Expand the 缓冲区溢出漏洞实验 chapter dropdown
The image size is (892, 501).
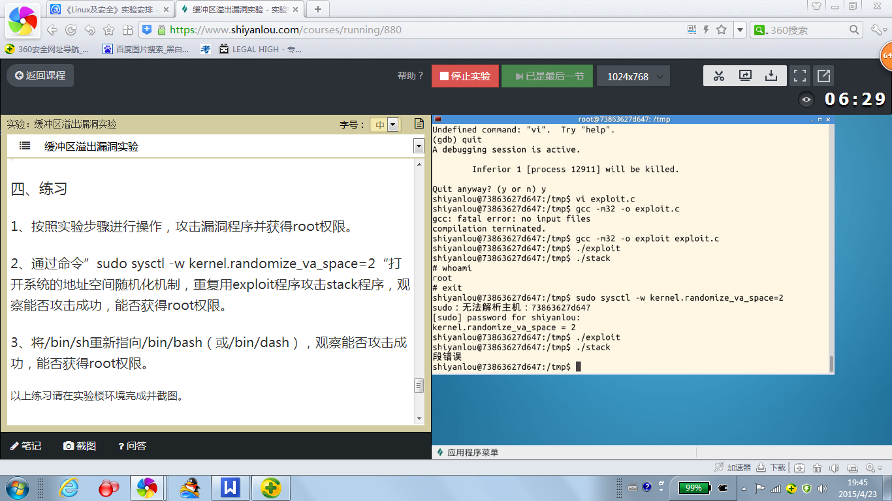[419, 147]
